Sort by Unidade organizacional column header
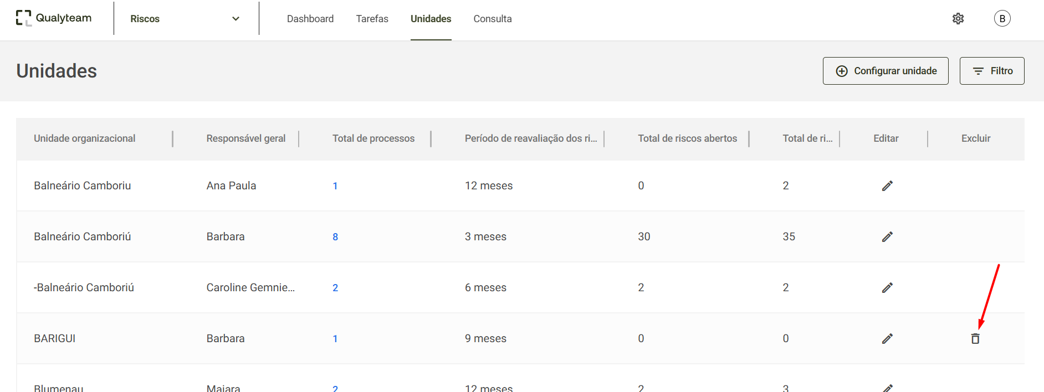This screenshot has width=1044, height=392. (x=84, y=138)
